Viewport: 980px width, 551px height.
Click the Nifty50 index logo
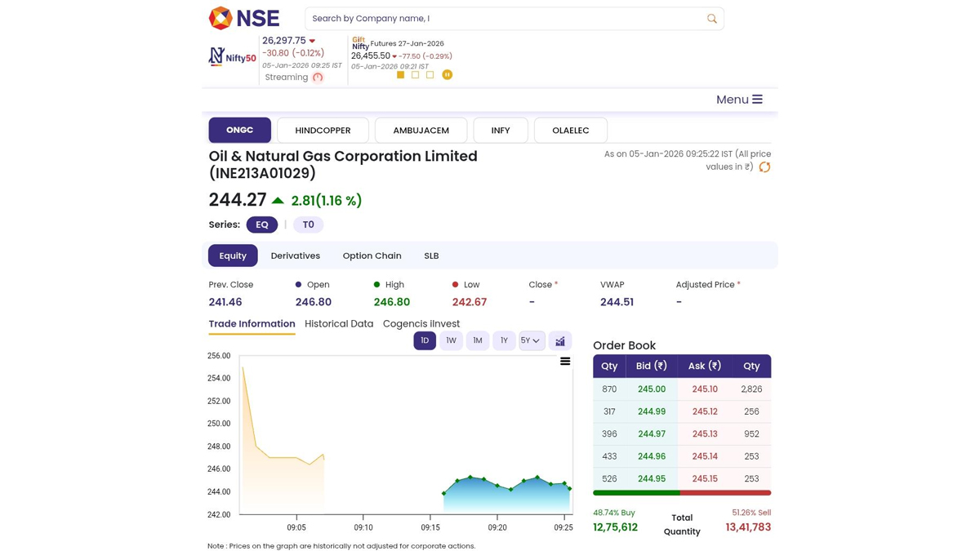[x=232, y=57]
